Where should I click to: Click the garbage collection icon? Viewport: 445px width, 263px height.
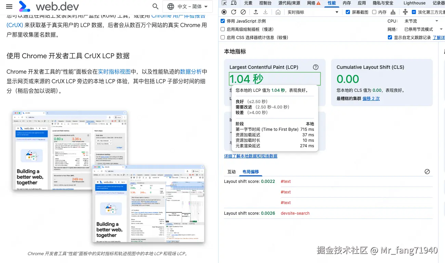point(393,11)
